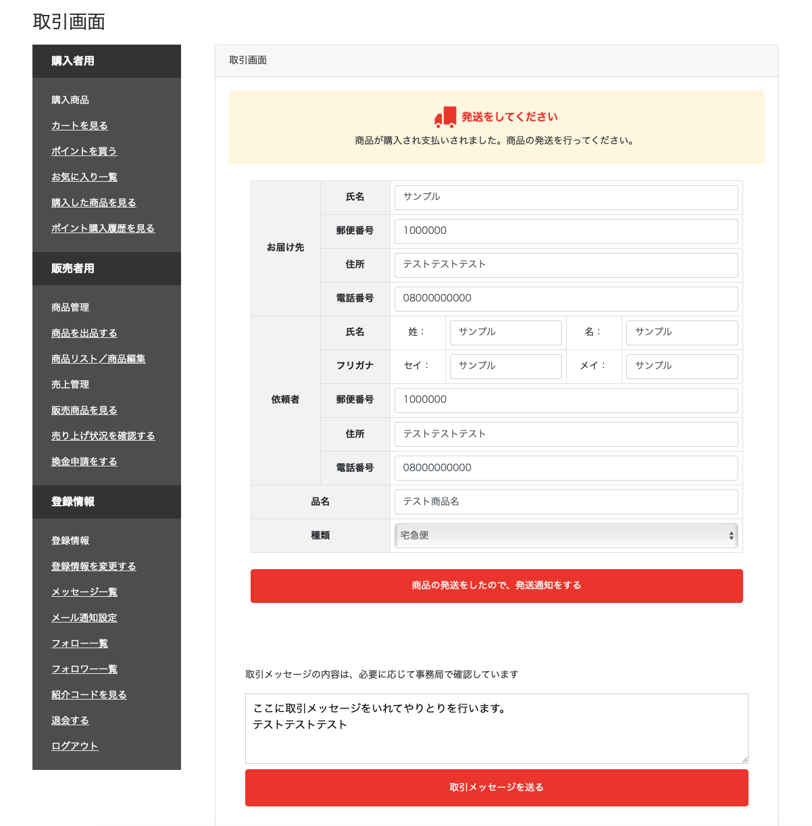Open the 種類 shipping type dropdown
The height and width of the screenshot is (826, 812).
coord(565,535)
